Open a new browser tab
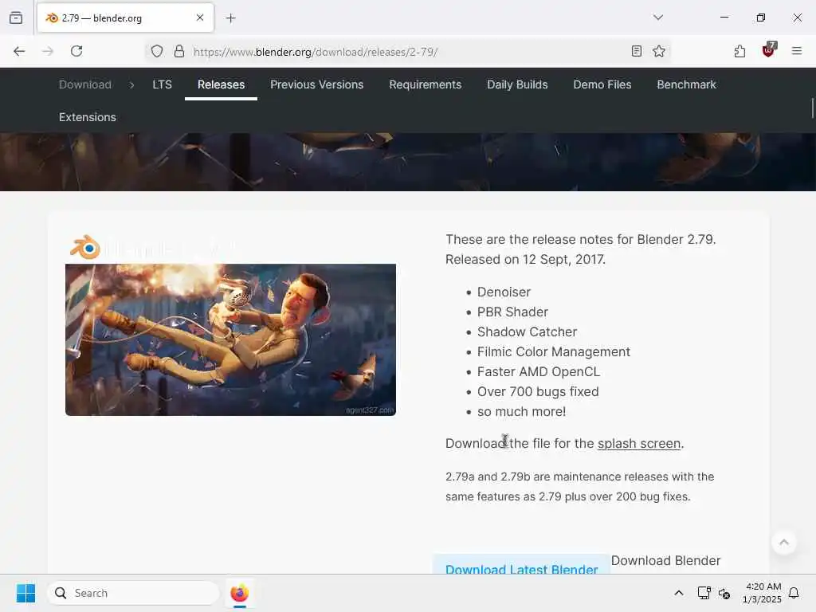Image resolution: width=816 pixels, height=612 pixels. 230,18
